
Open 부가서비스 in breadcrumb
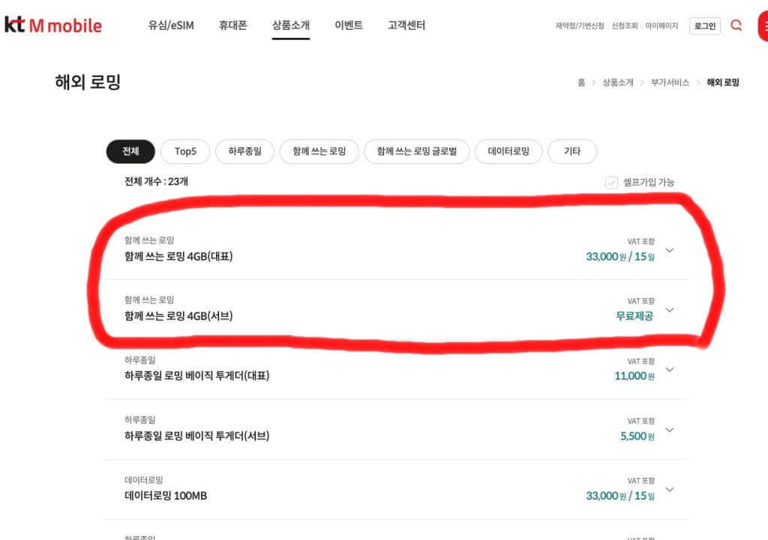tap(670, 82)
